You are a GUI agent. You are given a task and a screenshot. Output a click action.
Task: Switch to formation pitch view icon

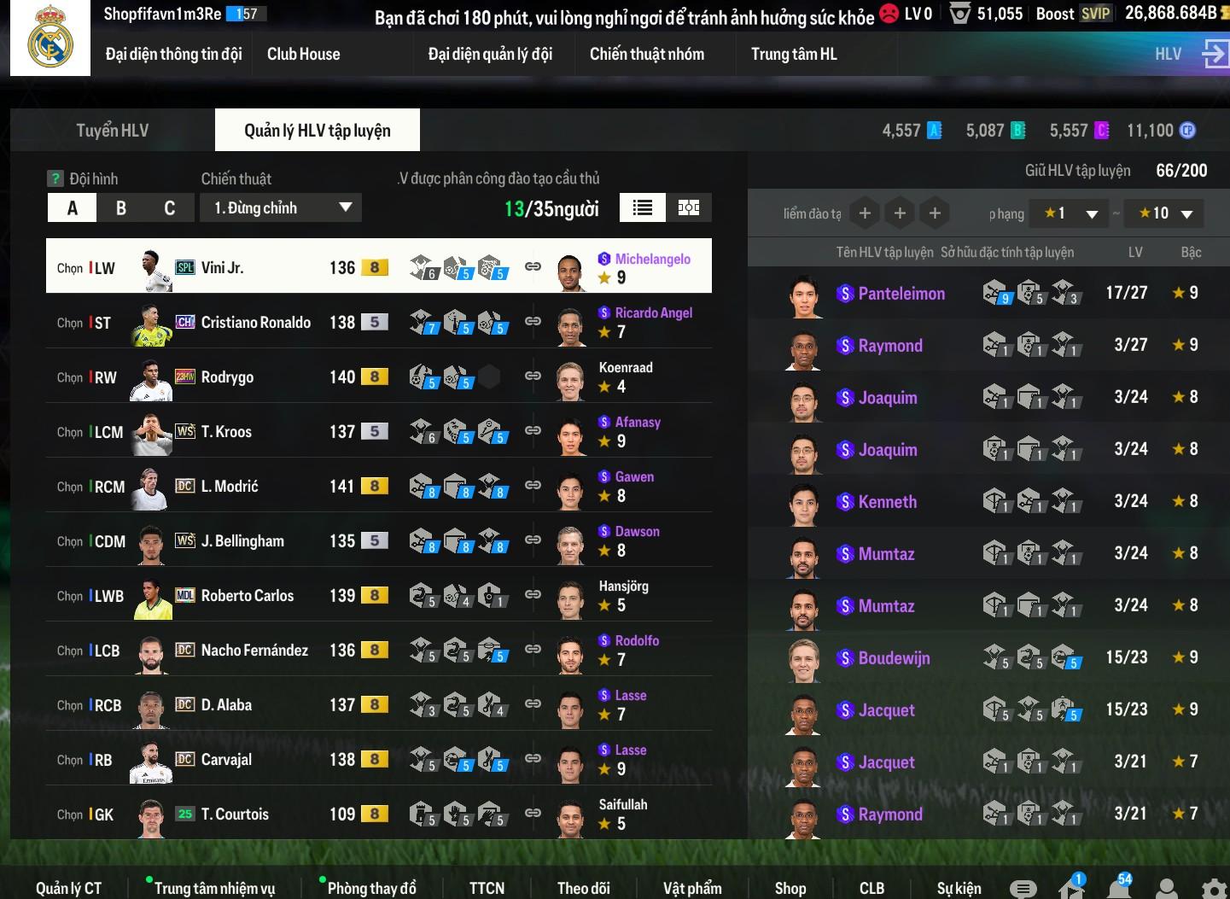tap(689, 207)
